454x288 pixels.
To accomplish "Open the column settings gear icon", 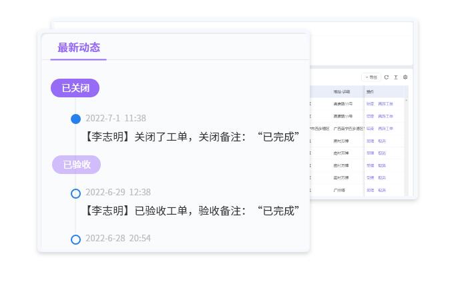I will click(405, 77).
